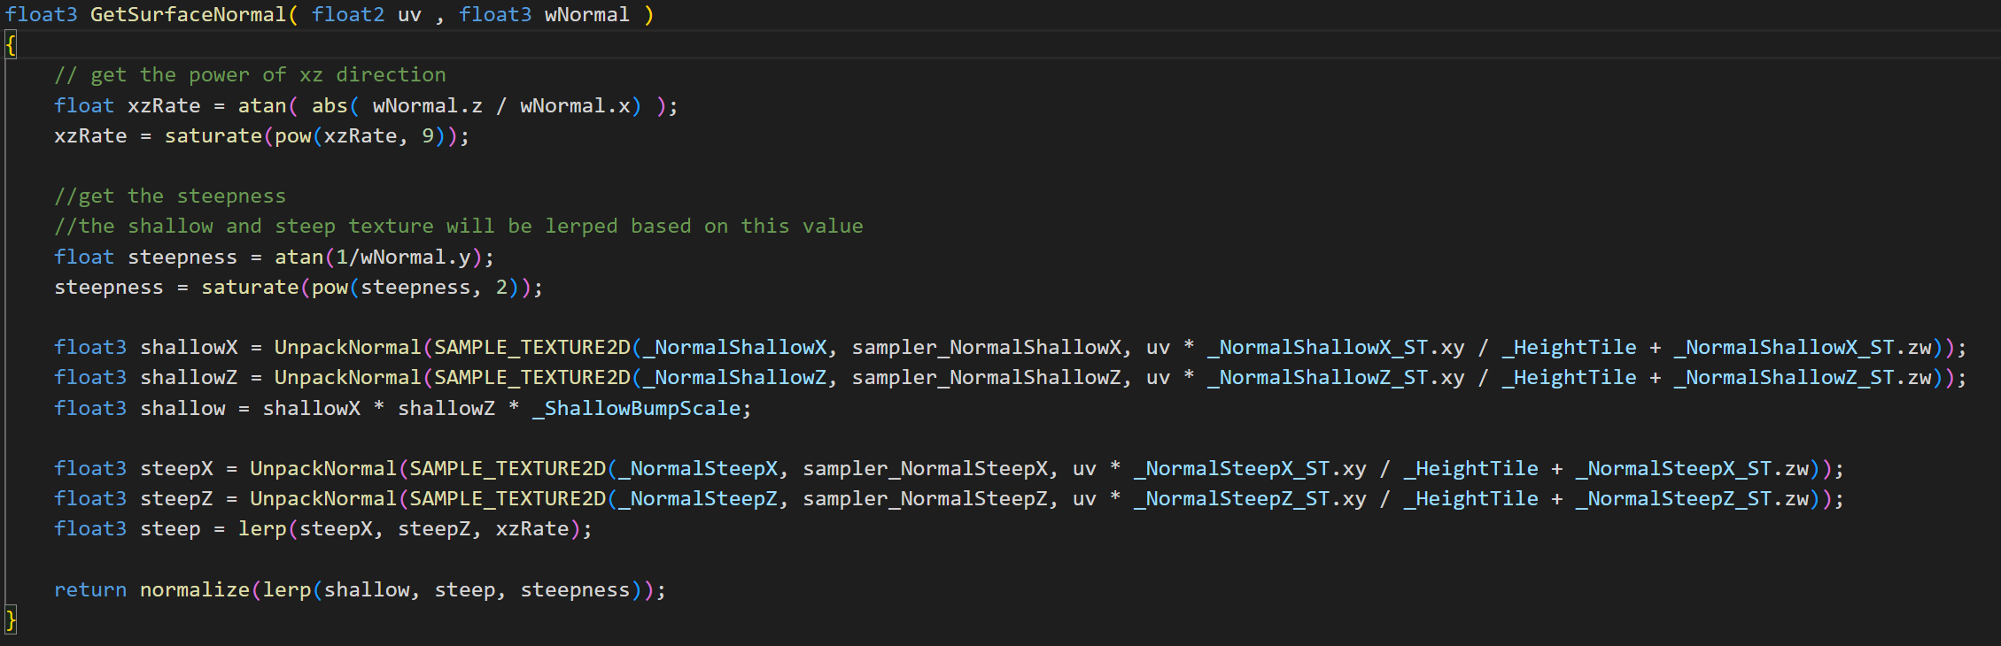Click the 'wNormal.x' expression

pyautogui.click(x=575, y=106)
